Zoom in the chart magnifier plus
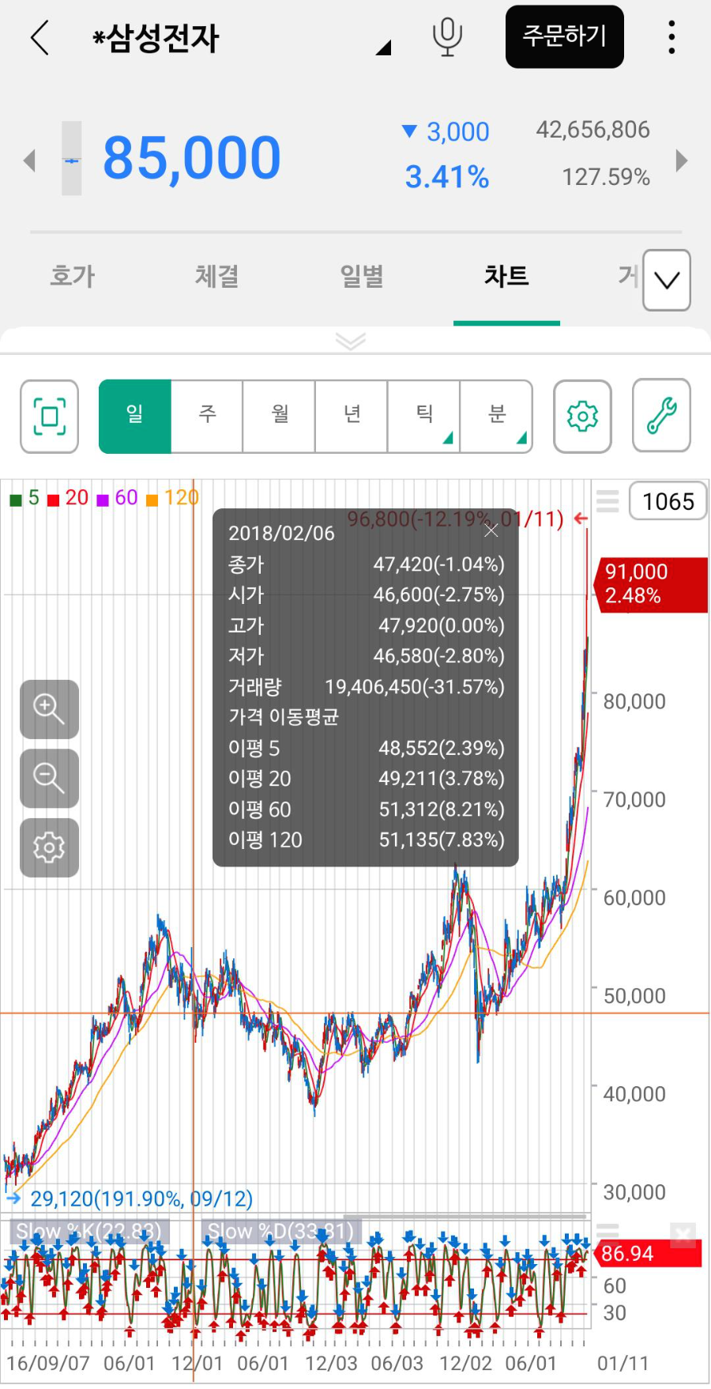This screenshot has height=1389, width=711. pyautogui.click(x=49, y=709)
